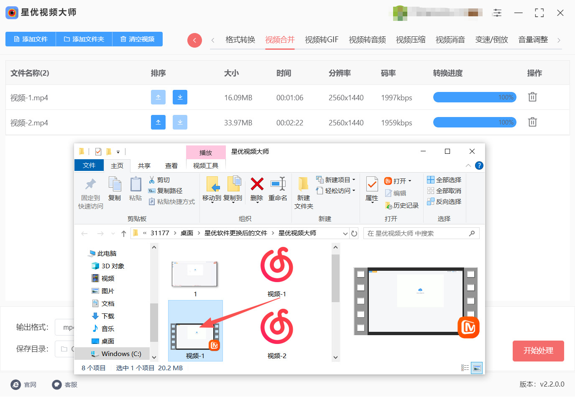Click the red back arrow circle
Viewport: 575px width, 397px height.
[x=194, y=40]
